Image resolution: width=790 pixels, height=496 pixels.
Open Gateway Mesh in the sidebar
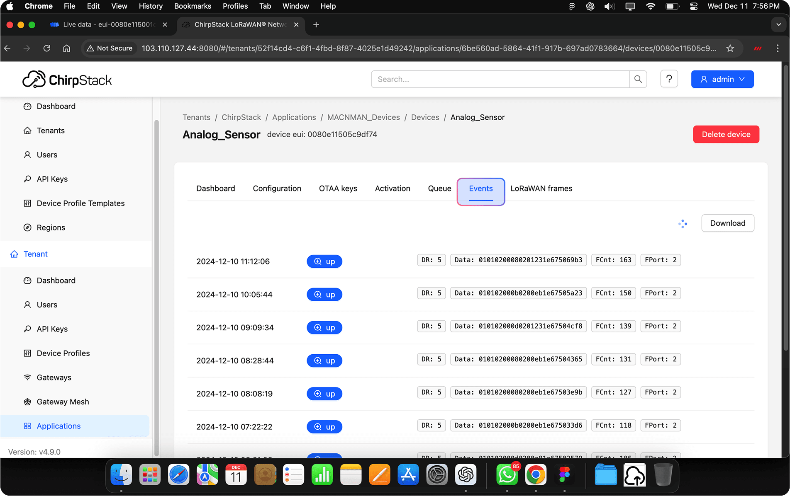pos(63,402)
